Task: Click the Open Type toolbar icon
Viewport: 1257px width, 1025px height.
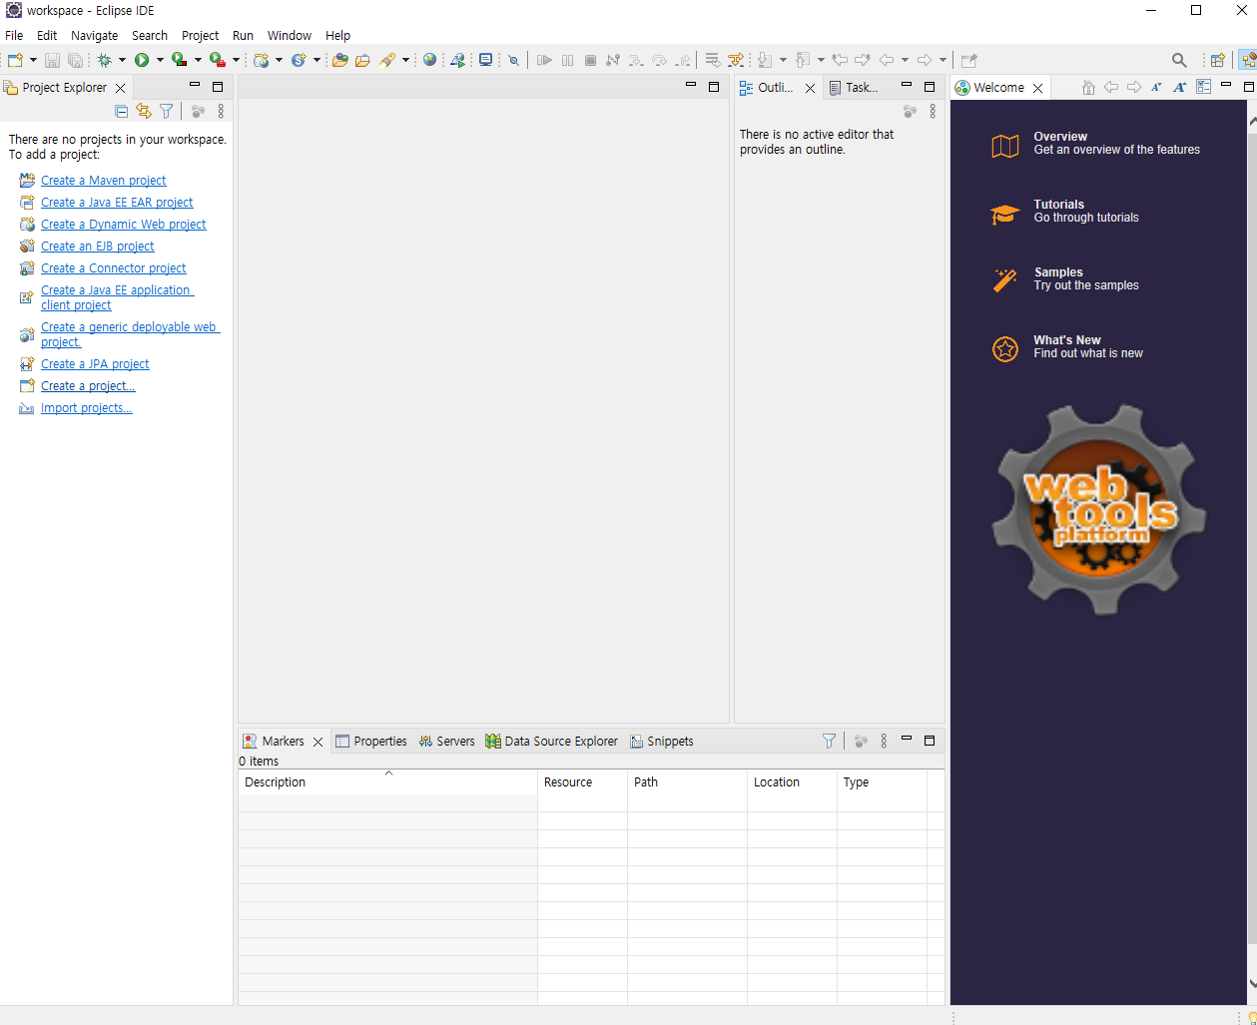Action: pos(340,60)
